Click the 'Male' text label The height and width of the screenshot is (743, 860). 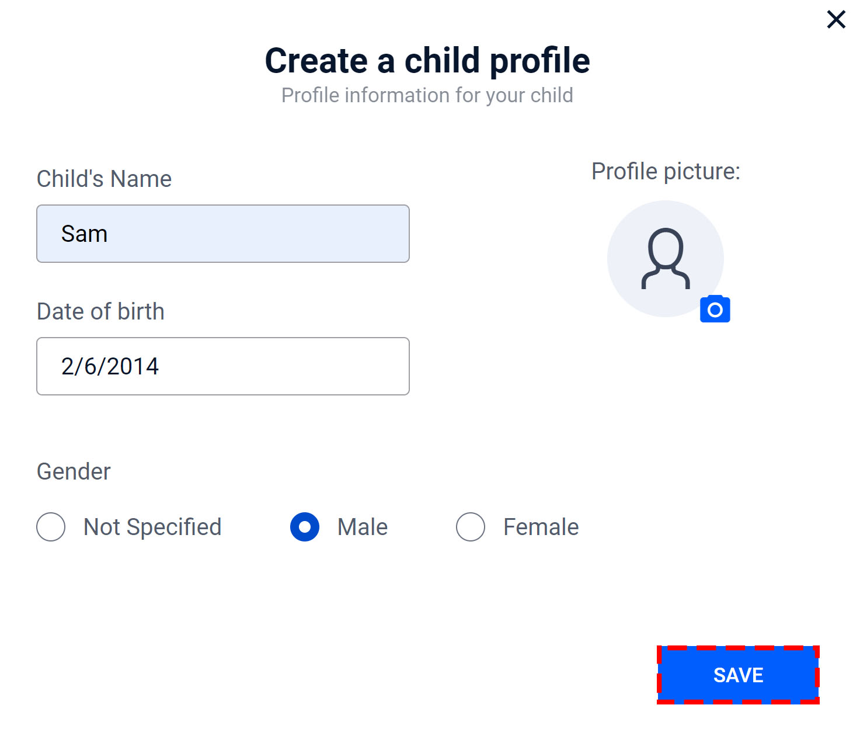[363, 527]
